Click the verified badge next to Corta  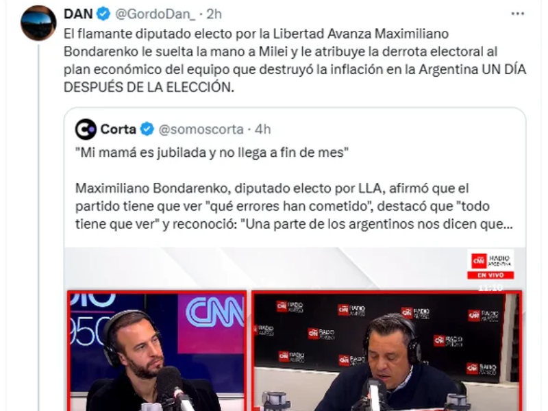[x=147, y=129]
